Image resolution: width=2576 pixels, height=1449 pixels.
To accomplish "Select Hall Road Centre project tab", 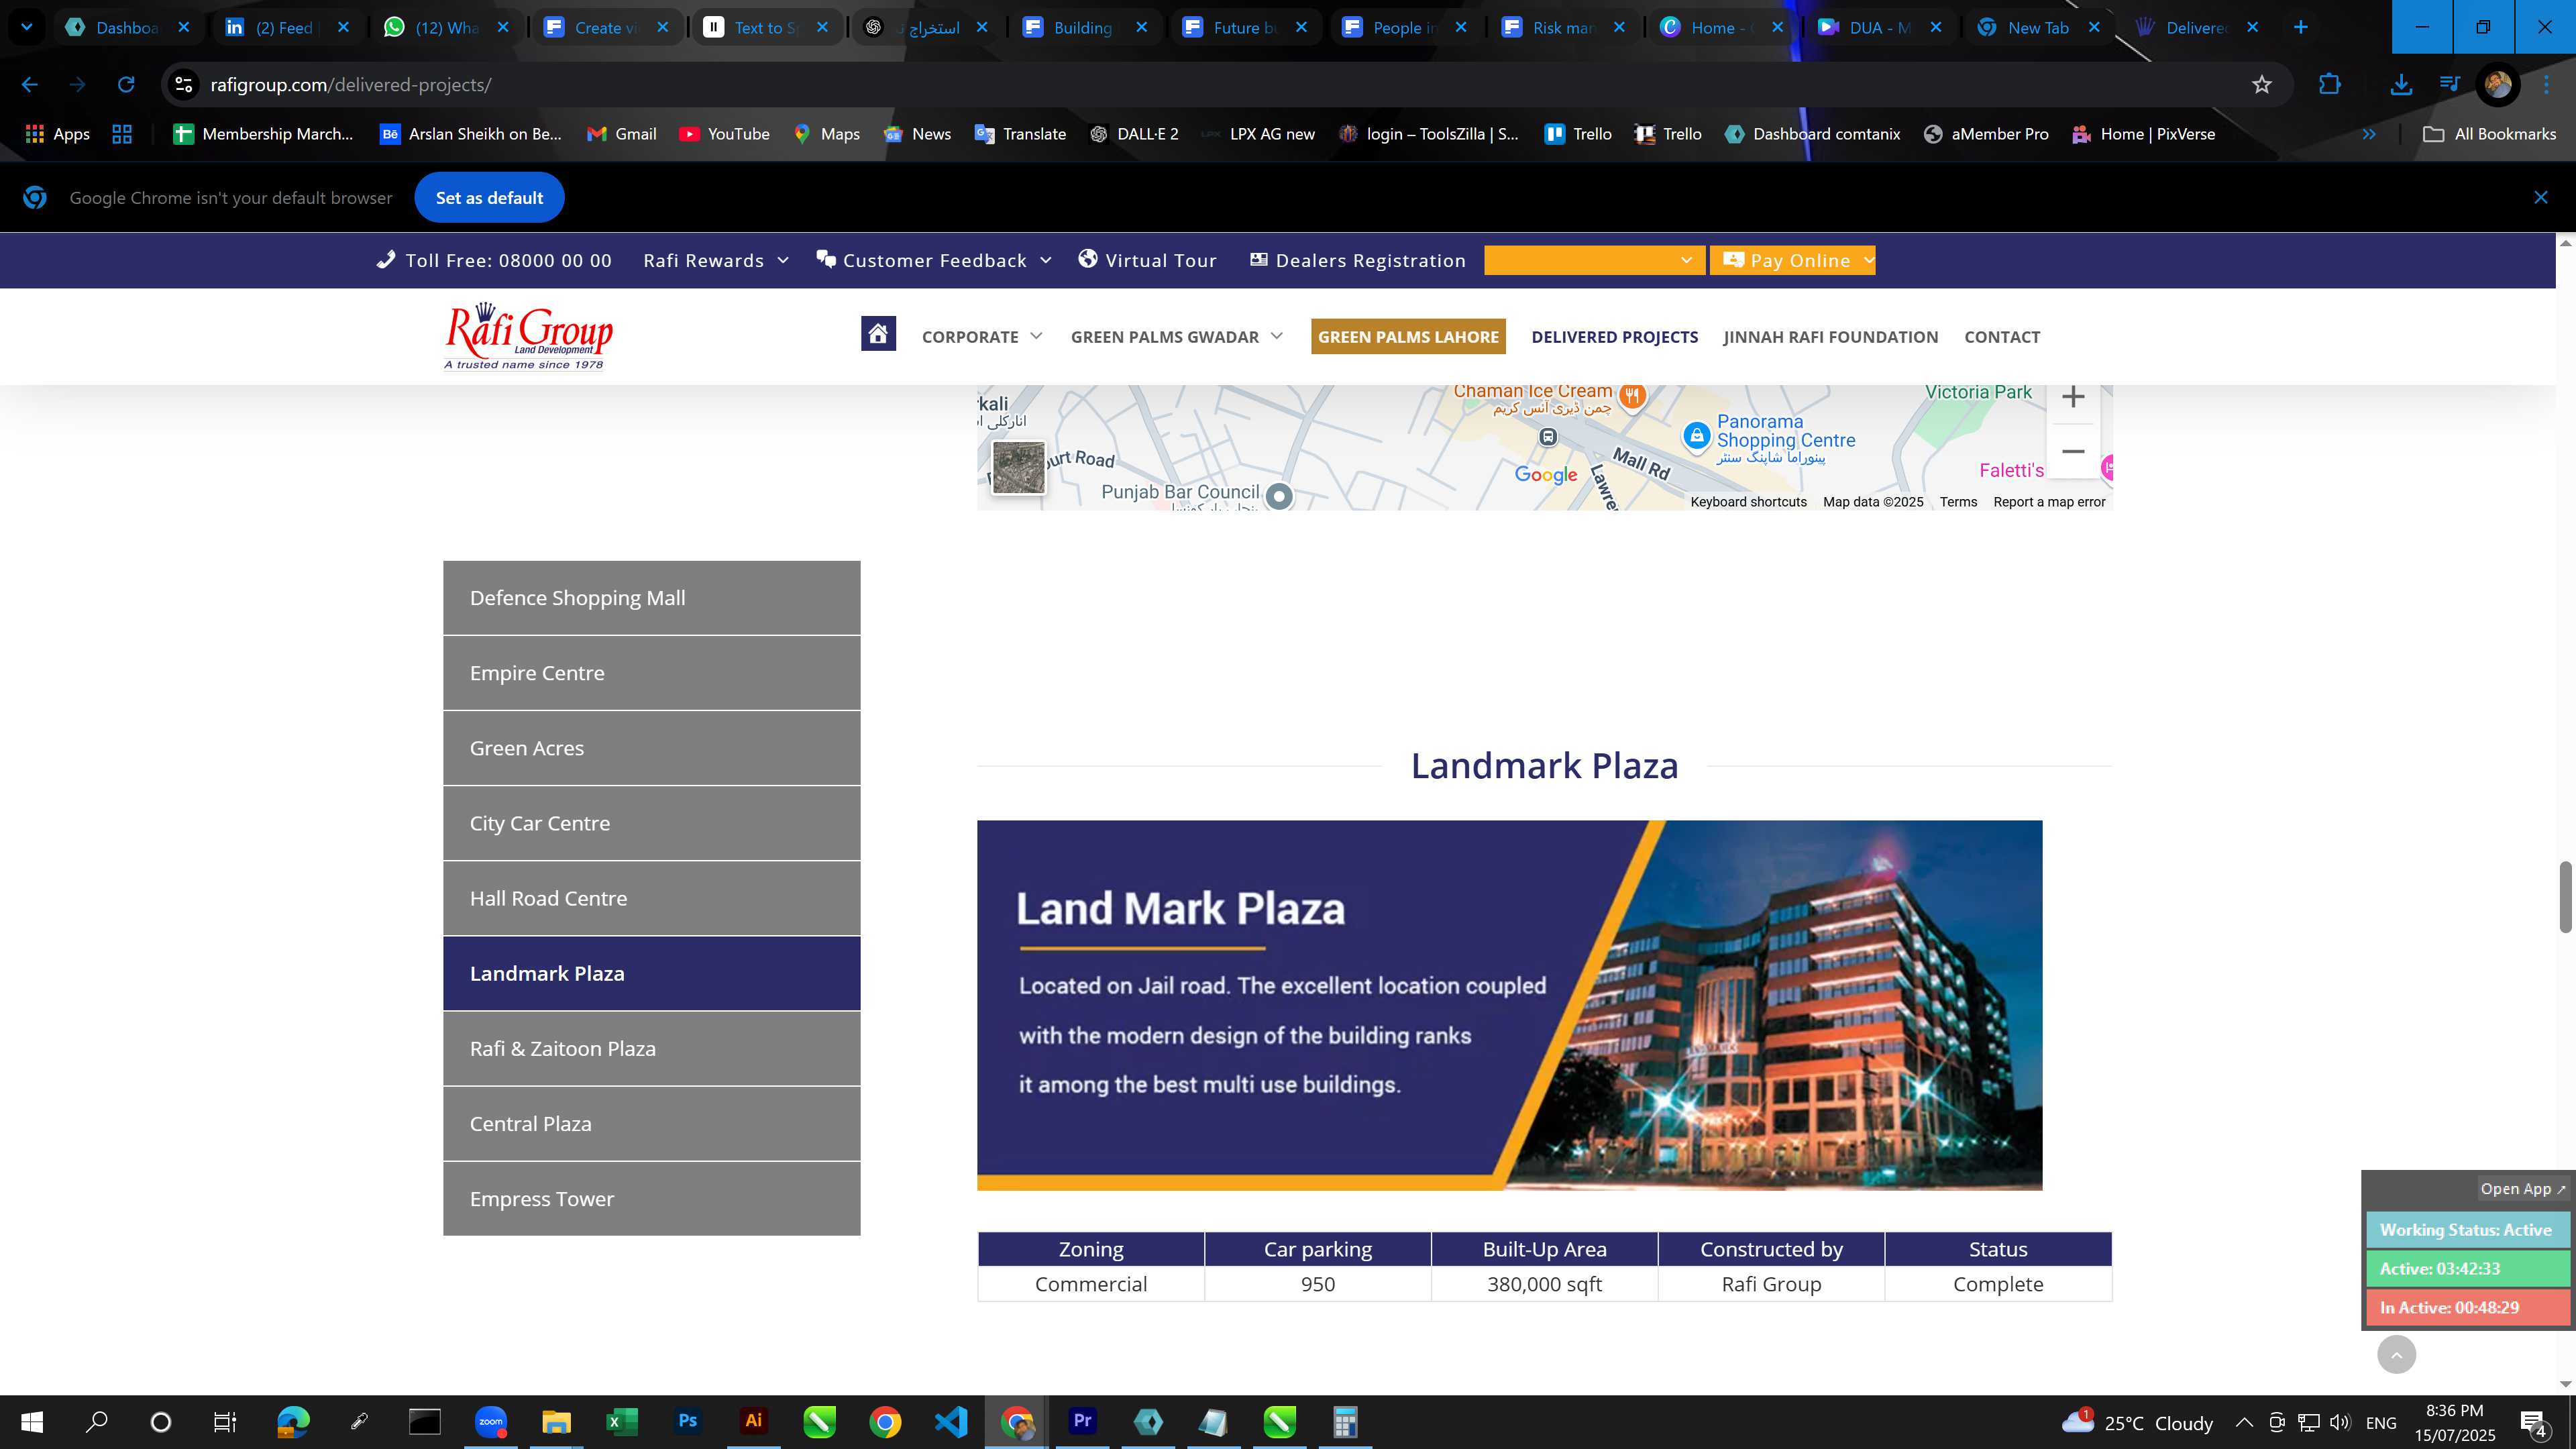I will [x=651, y=898].
